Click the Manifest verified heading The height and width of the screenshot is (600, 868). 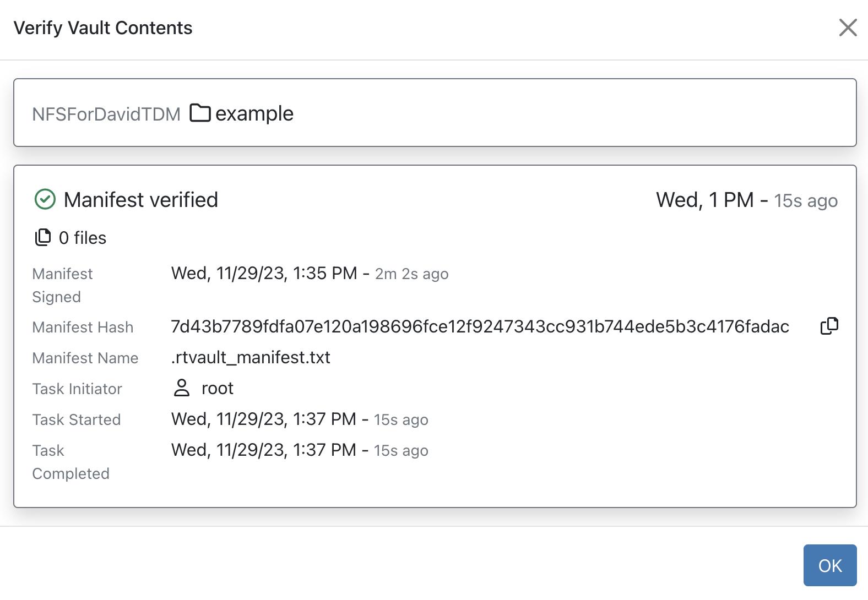pyautogui.click(x=142, y=199)
